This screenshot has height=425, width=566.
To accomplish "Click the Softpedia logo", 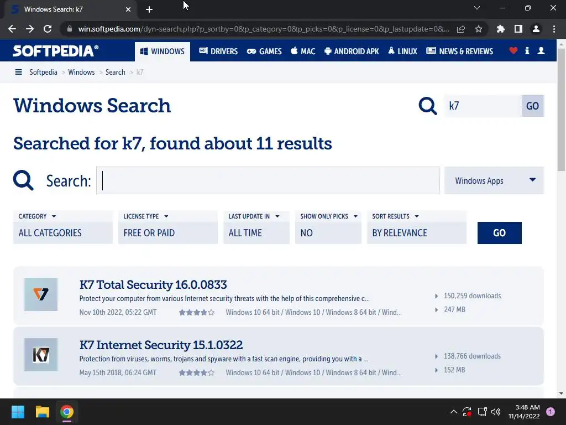I will [56, 51].
